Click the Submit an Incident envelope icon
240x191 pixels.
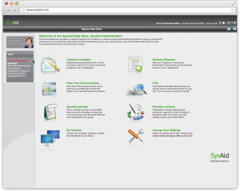[x=50, y=65]
